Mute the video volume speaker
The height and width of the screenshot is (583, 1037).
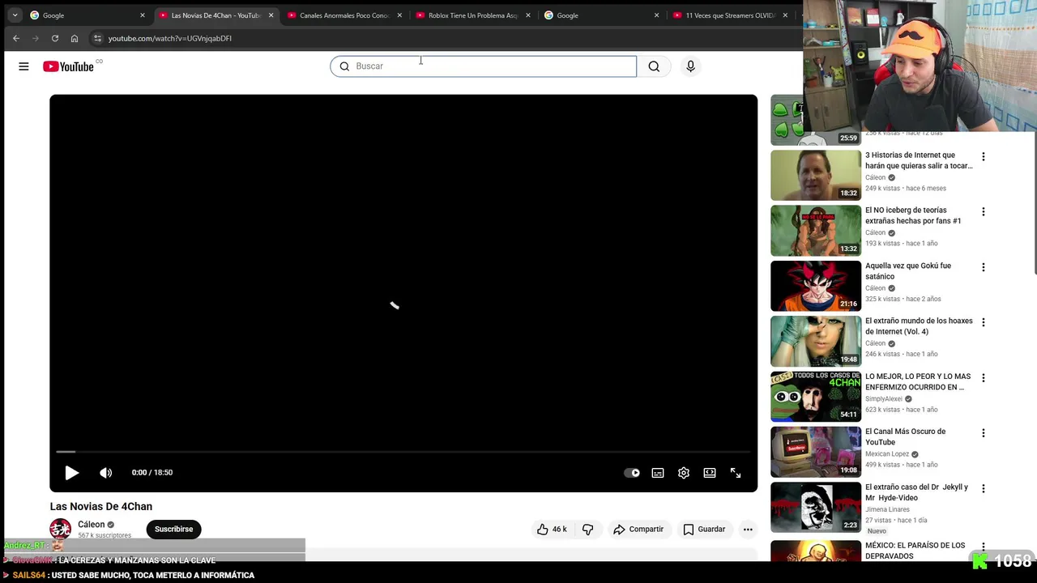(106, 473)
